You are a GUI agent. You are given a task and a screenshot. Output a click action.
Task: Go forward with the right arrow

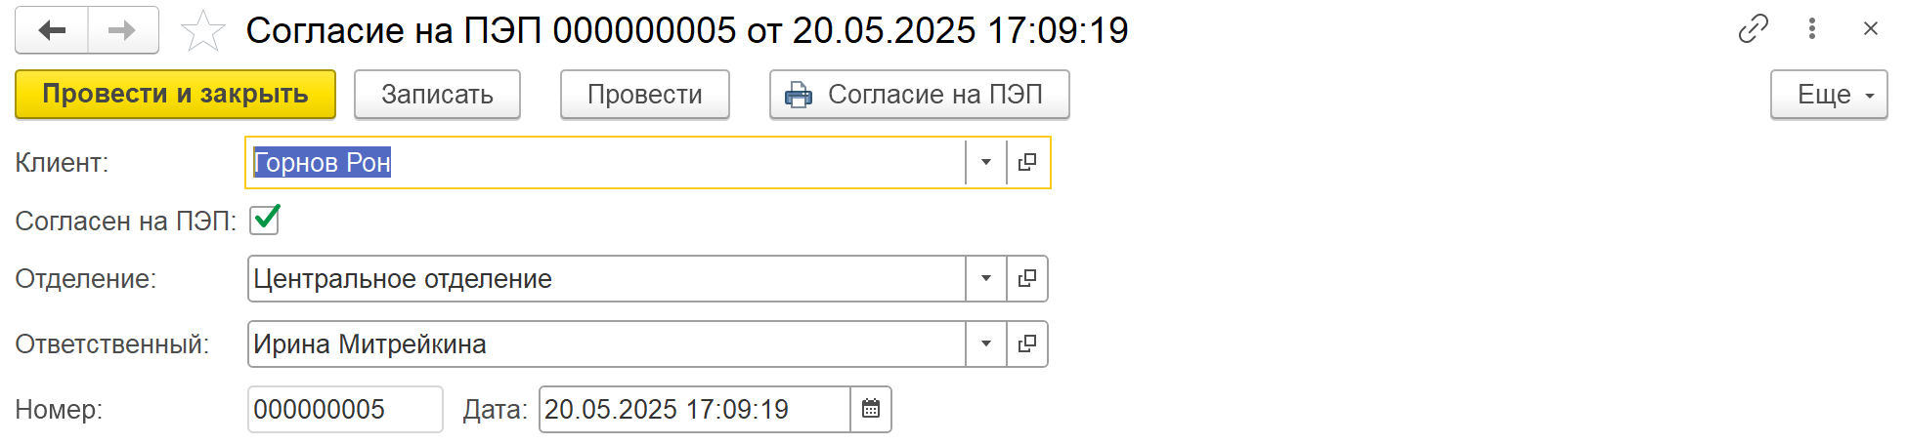123,30
